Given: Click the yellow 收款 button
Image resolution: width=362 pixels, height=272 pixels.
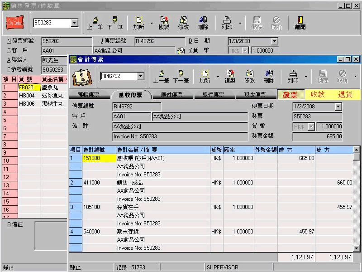Looking at the screenshot, I should click(x=318, y=95).
